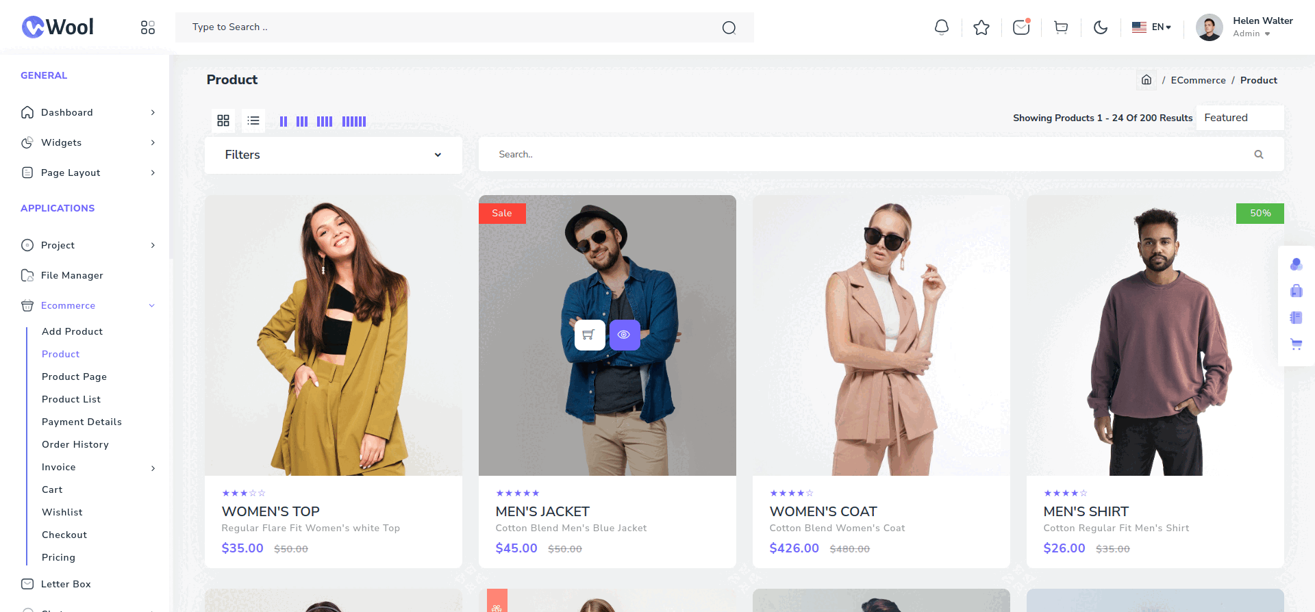Image resolution: width=1315 pixels, height=612 pixels.
Task: Open Helen Walter profile menu
Action: 1244,27
